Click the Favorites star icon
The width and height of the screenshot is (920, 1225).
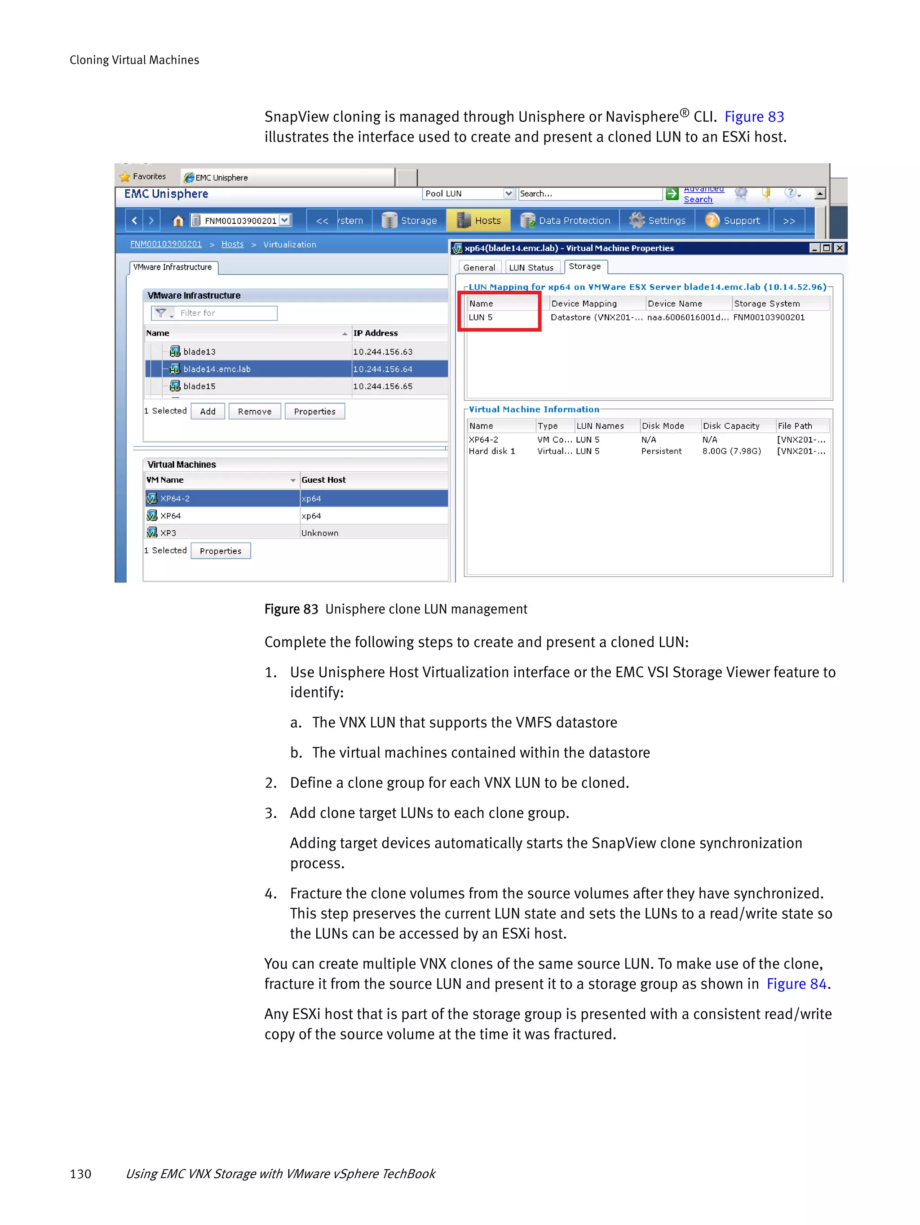coord(125,177)
